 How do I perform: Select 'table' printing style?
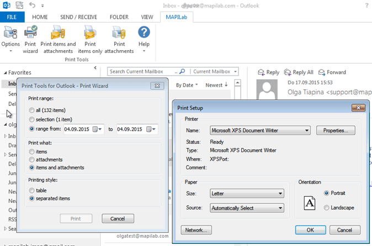tap(38, 190)
